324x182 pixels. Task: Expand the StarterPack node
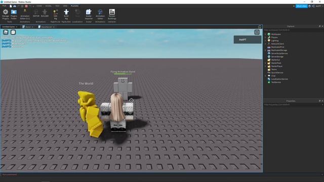pyautogui.click(x=265, y=63)
